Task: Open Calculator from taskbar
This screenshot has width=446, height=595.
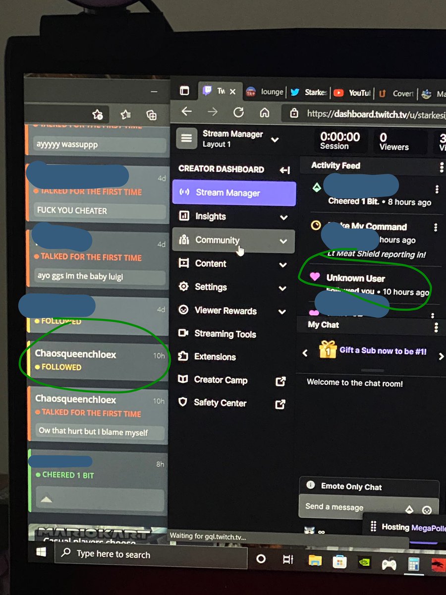Action: tap(413, 563)
